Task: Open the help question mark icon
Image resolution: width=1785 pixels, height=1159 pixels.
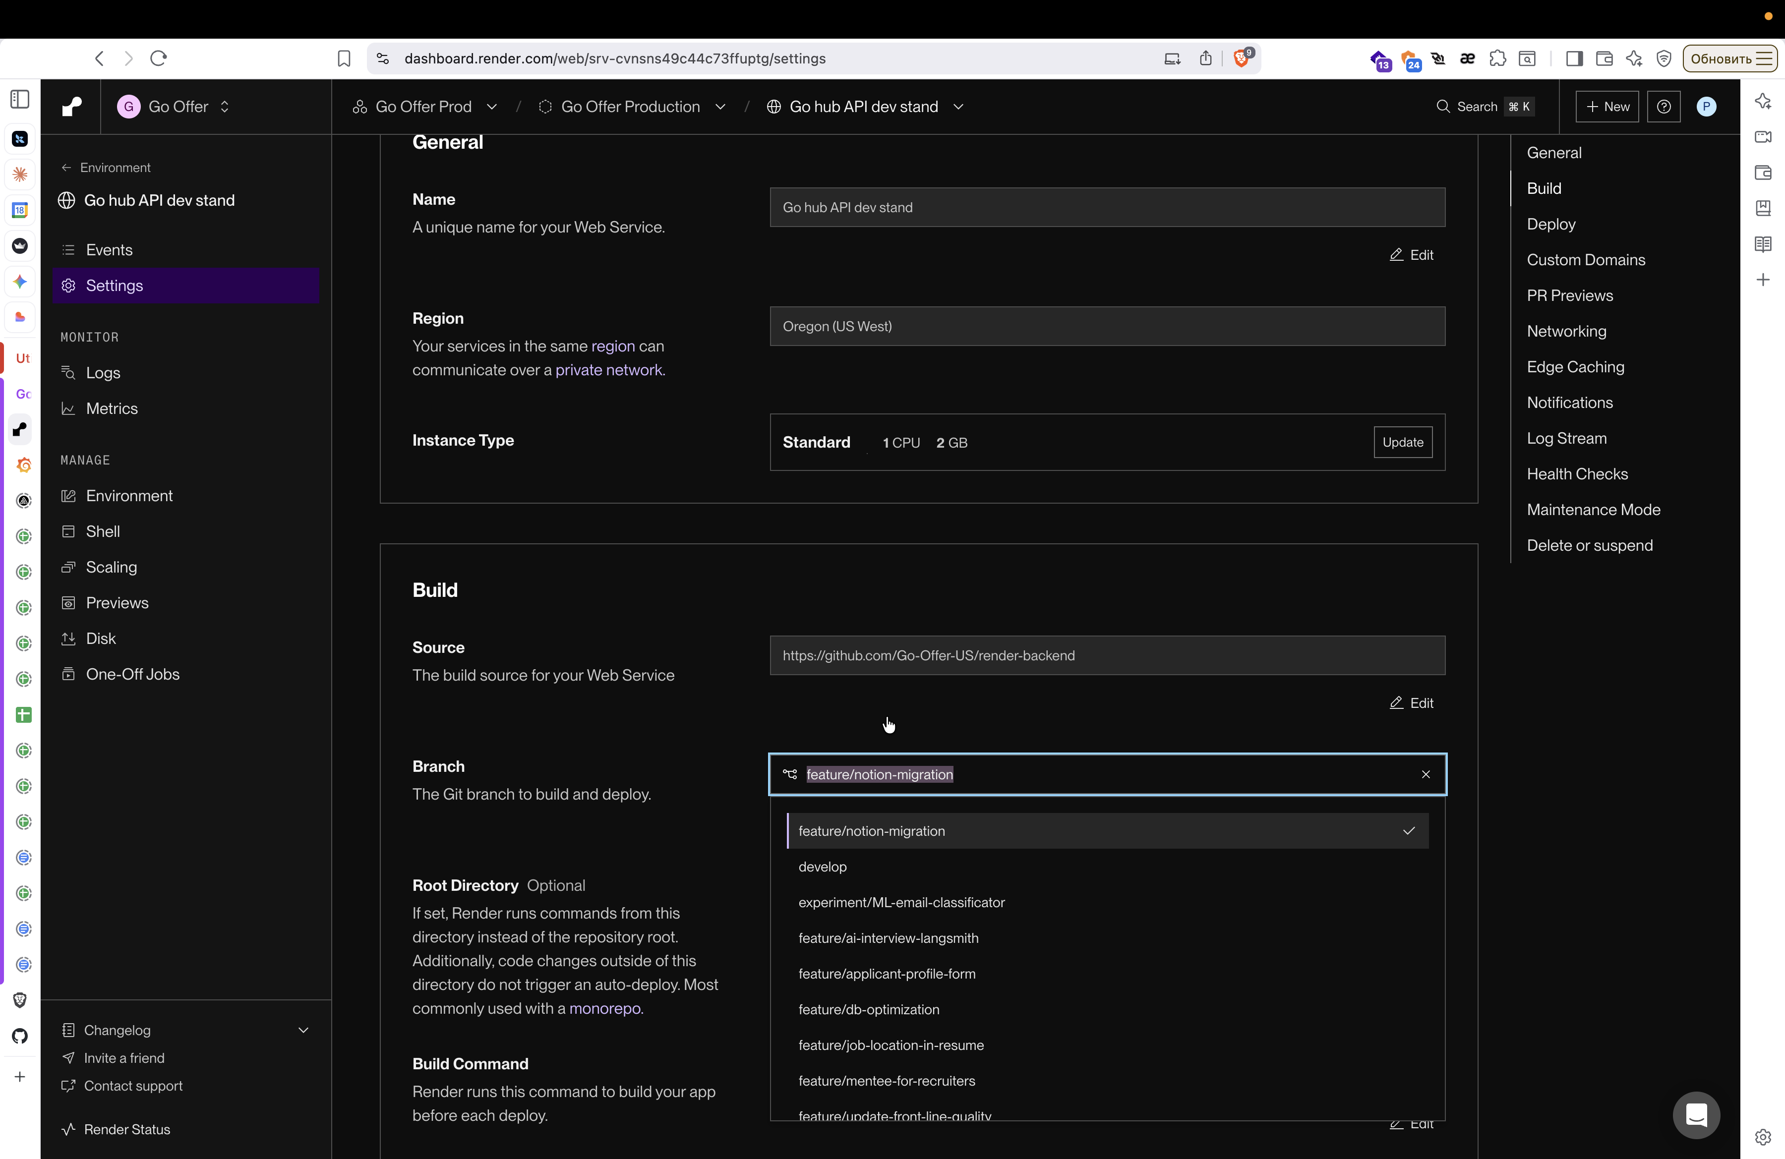Action: [1664, 107]
